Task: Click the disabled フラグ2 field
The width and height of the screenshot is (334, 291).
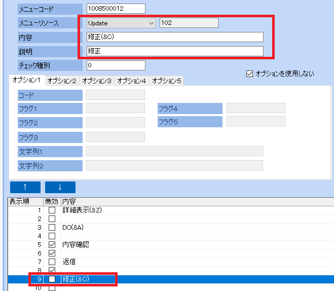Action: [x=116, y=122]
